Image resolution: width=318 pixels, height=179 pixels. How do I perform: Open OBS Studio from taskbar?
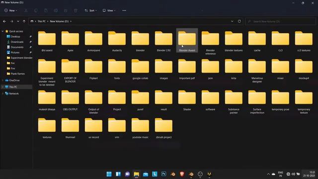200,174
